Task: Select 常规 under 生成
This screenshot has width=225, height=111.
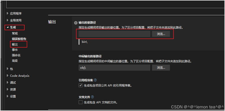Action: (15, 34)
